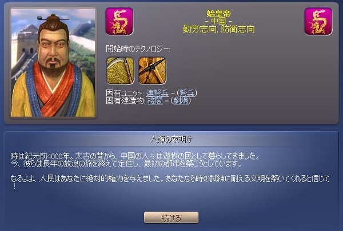Click the 人類の夜明け panel header

point(171,139)
